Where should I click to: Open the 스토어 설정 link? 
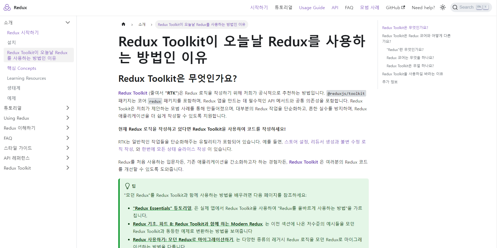click(x=296, y=142)
